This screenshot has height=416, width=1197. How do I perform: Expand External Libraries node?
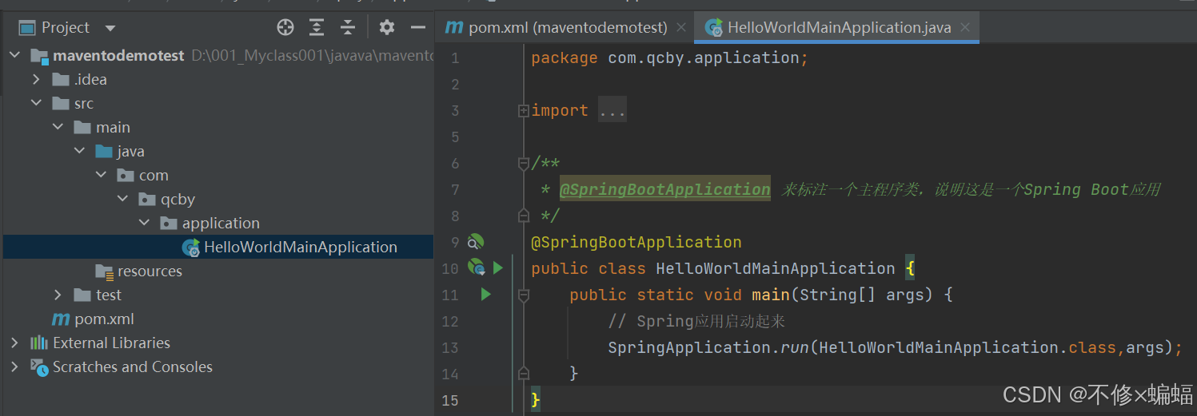tap(15, 343)
